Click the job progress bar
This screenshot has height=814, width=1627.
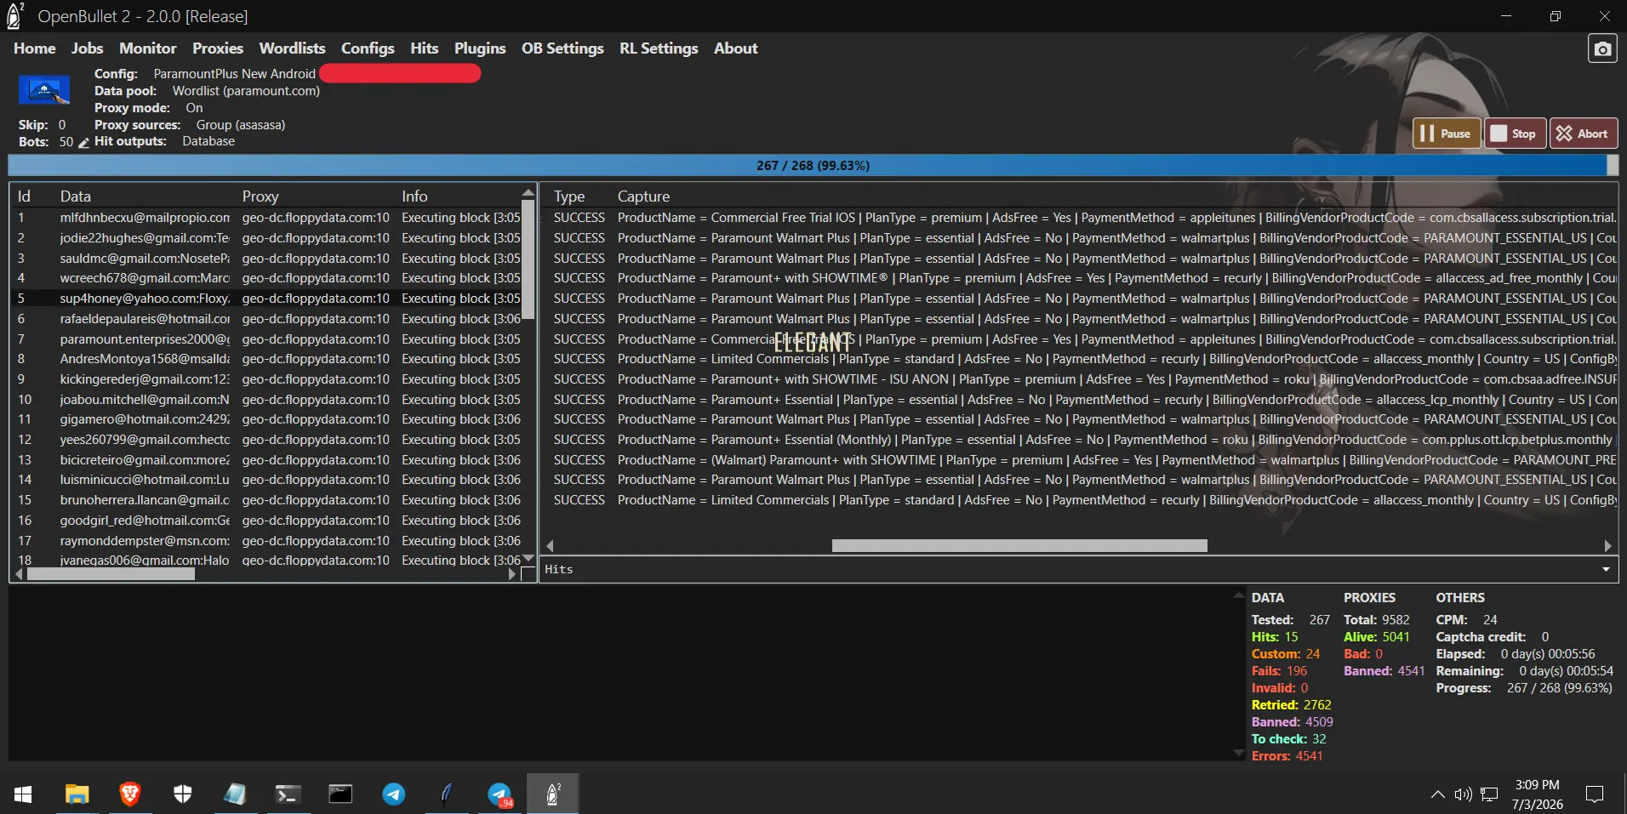coord(813,165)
